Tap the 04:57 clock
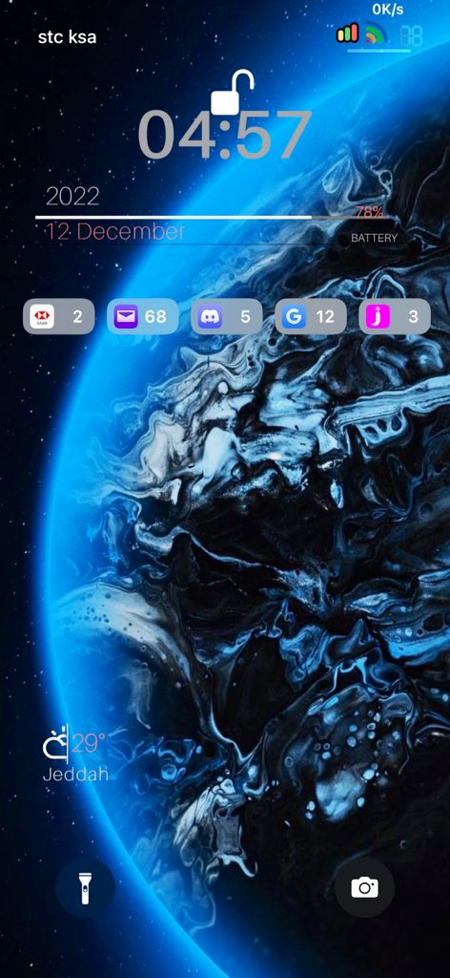 click(225, 135)
